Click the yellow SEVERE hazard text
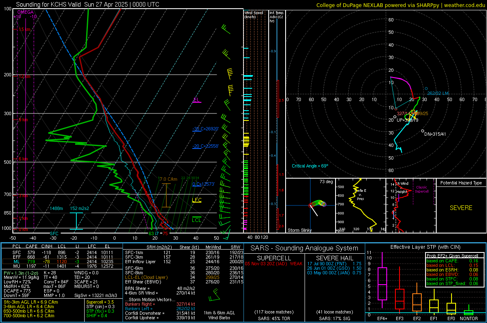The height and width of the screenshot is (323, 487). [x=461, y=208]
